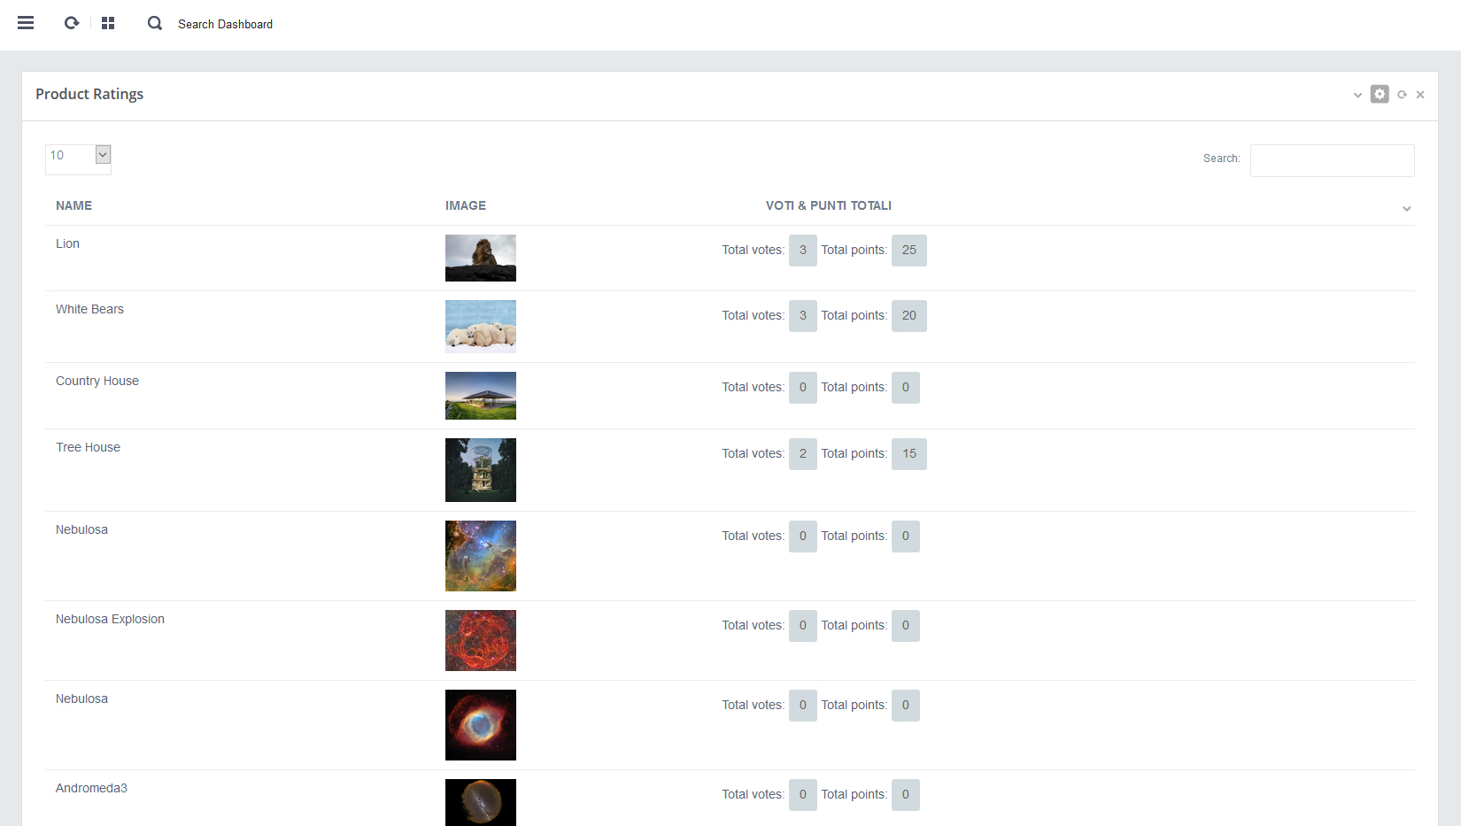Click the search magnifier icon
Screen dimensions: 1461x826
click(x=155, y=23)
